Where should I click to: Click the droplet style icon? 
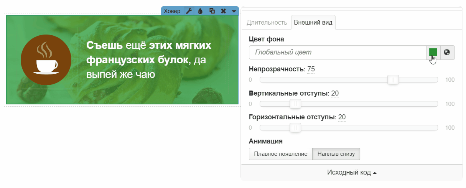point(200,11)
